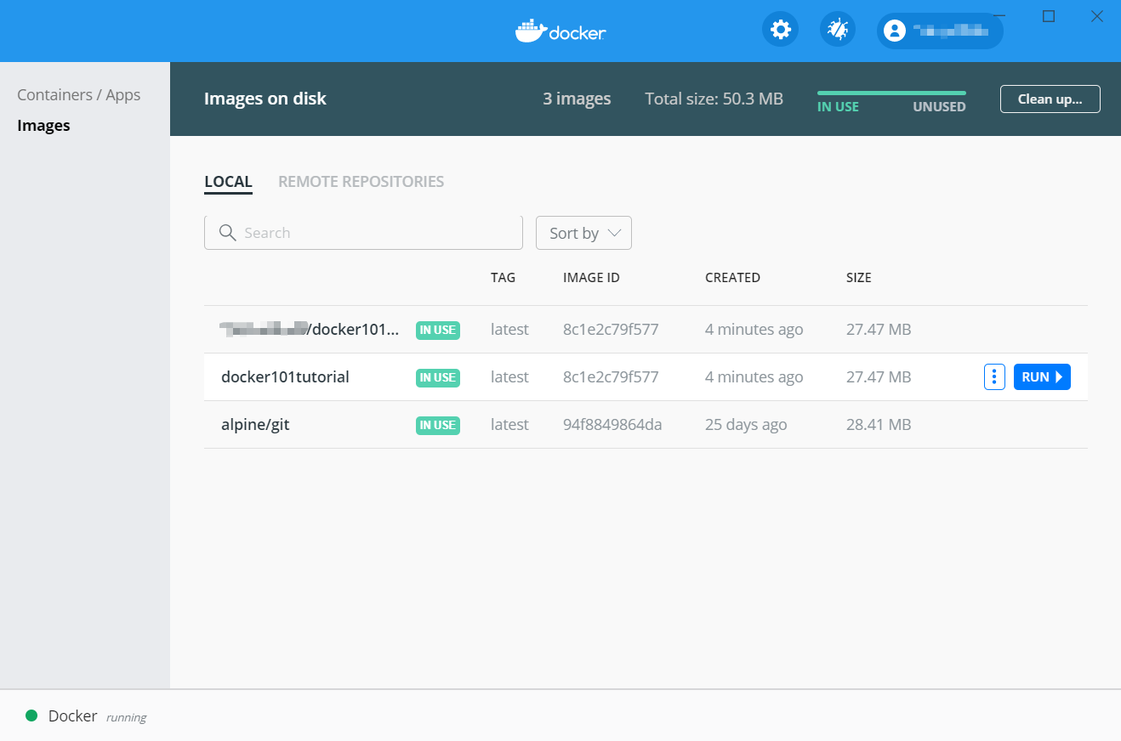
Task: Click the green Docker running status dot
Action: [x=31, y=716]
